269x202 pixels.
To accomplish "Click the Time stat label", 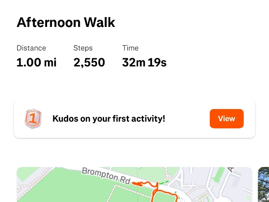I will [130, 48].
